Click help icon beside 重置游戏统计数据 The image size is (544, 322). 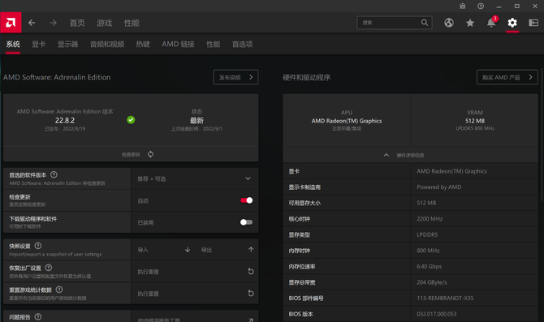(59, 290)
